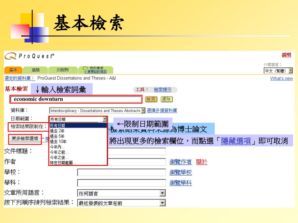This screenshot has height=223, width=298.
Task: Open the 瀏覽學校 link
Action: [180, 172]
